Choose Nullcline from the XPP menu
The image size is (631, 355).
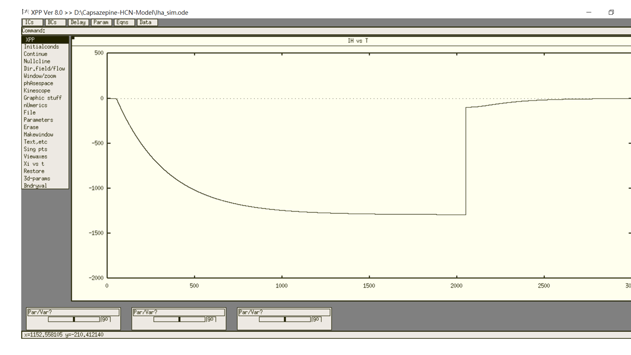pos(45,62)
